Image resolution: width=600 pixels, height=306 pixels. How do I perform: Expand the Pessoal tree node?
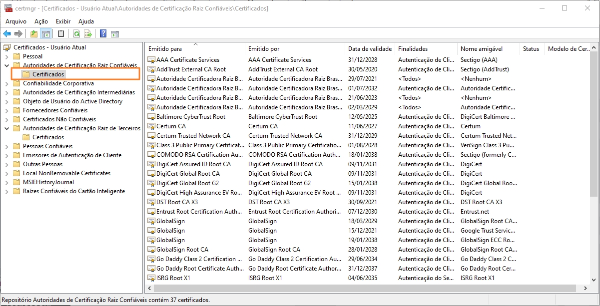(6, 56)
